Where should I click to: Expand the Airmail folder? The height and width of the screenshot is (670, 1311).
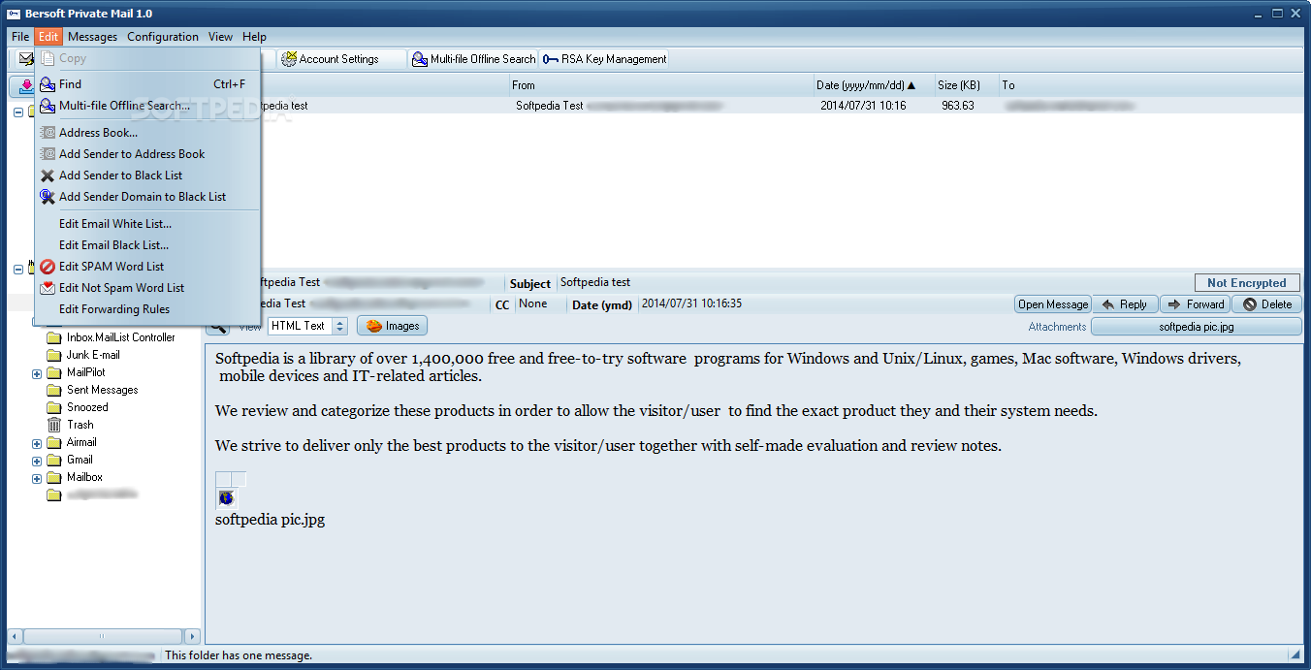(37, 443)
